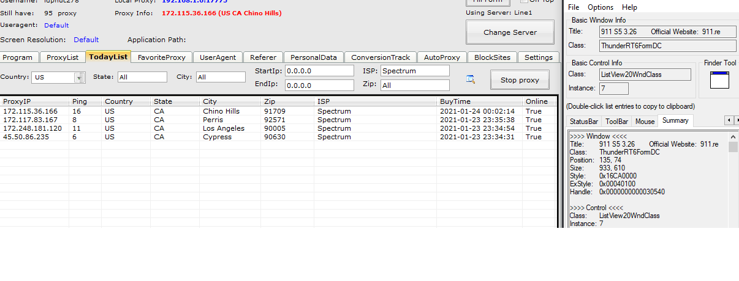The height and width of the screenshot is (281, 739).
Task: Sort list by Online column header
Action: 539,101
